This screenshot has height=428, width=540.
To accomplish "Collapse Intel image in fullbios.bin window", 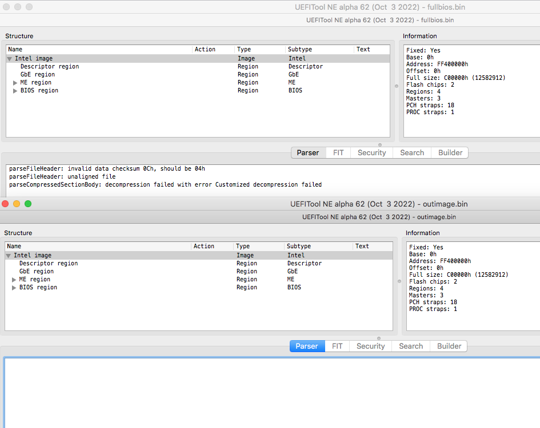I will point(10,59).
